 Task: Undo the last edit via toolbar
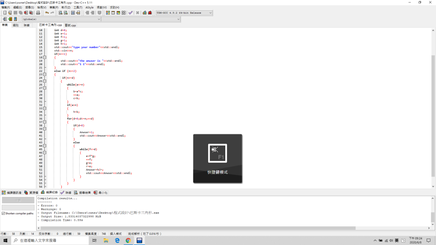47,13
